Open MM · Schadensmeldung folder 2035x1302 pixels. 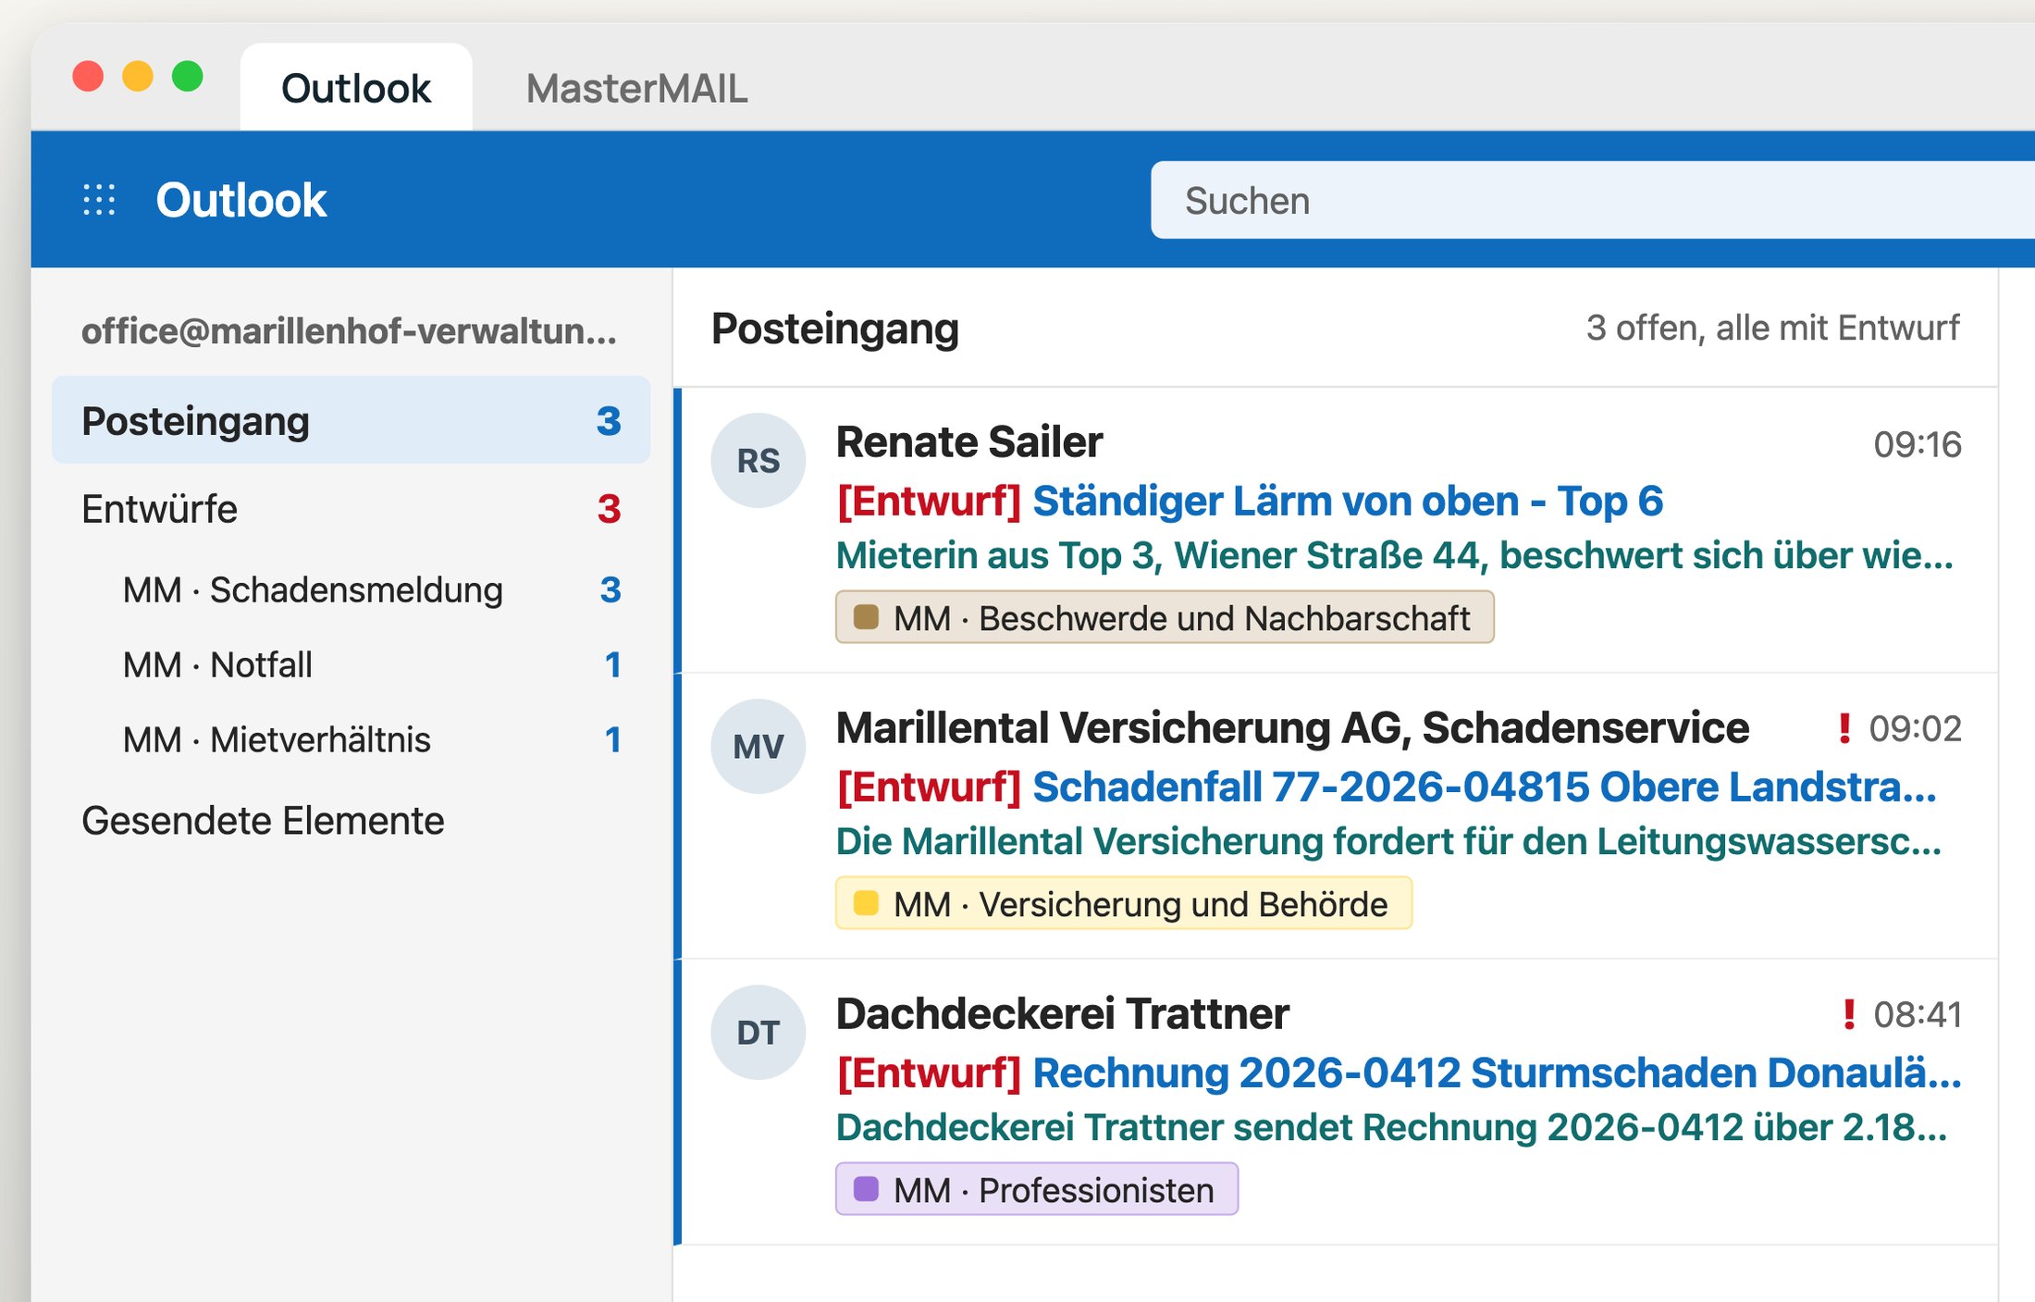tap(351, 589)
